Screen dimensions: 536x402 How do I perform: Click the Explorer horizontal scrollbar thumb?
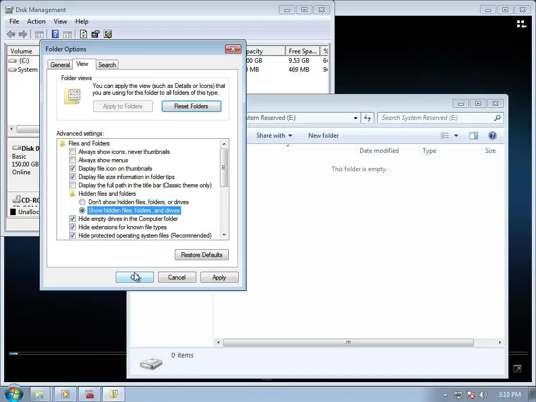[x=348, y=342]
